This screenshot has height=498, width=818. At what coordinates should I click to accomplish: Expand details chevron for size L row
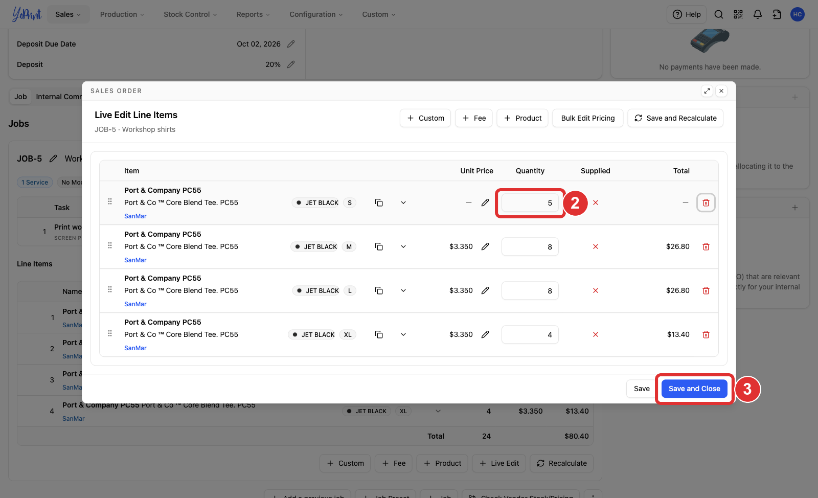coord(403,291)
